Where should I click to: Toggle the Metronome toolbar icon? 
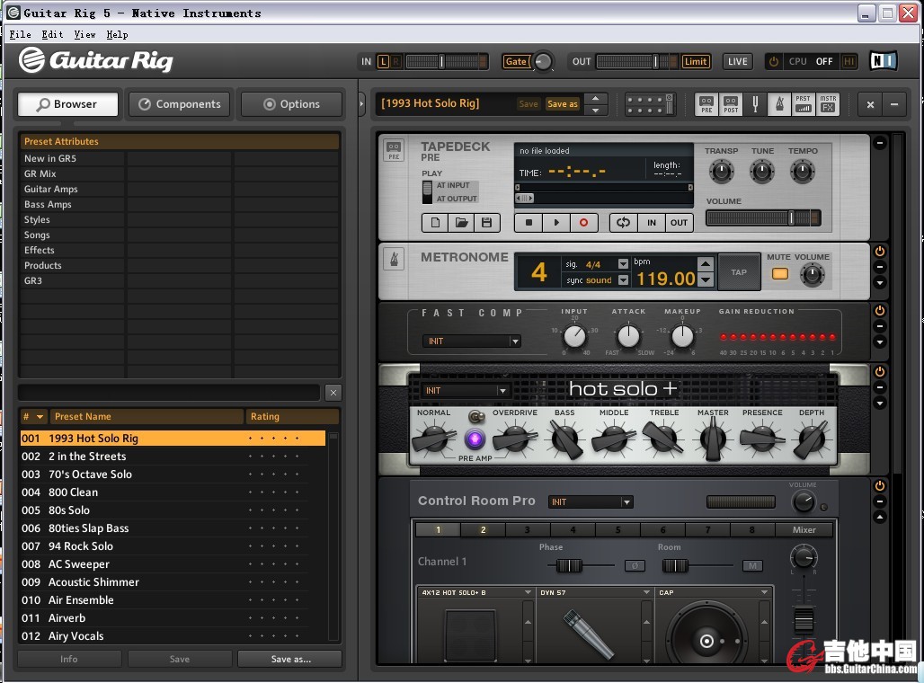coord(779,104)
